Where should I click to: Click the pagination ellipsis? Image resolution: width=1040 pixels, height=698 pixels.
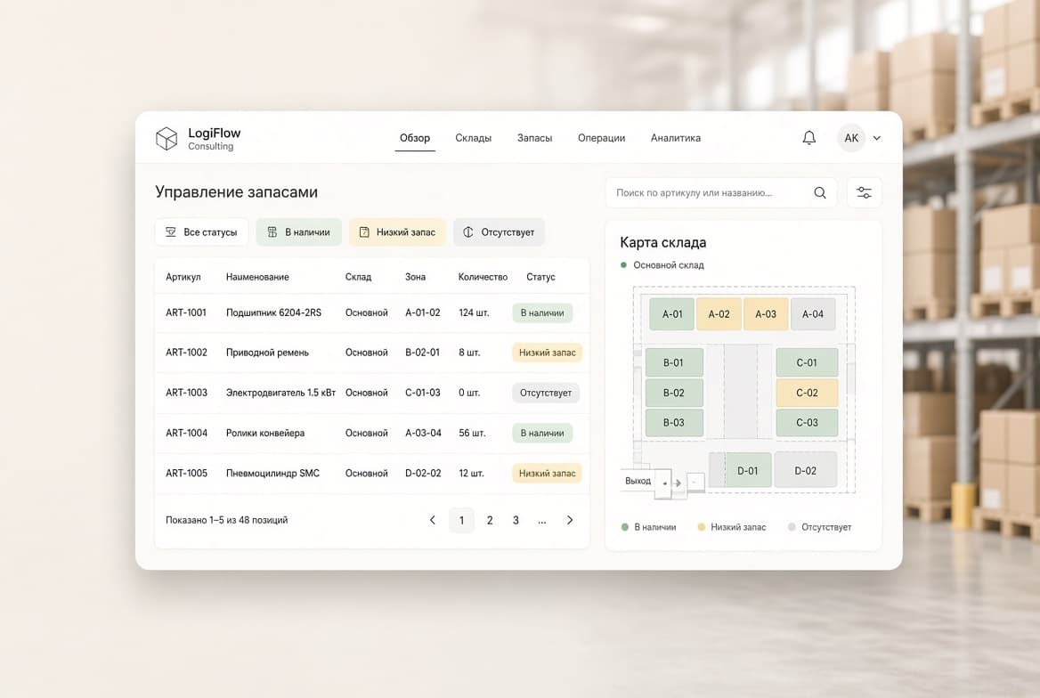click(x=542, y=522)
